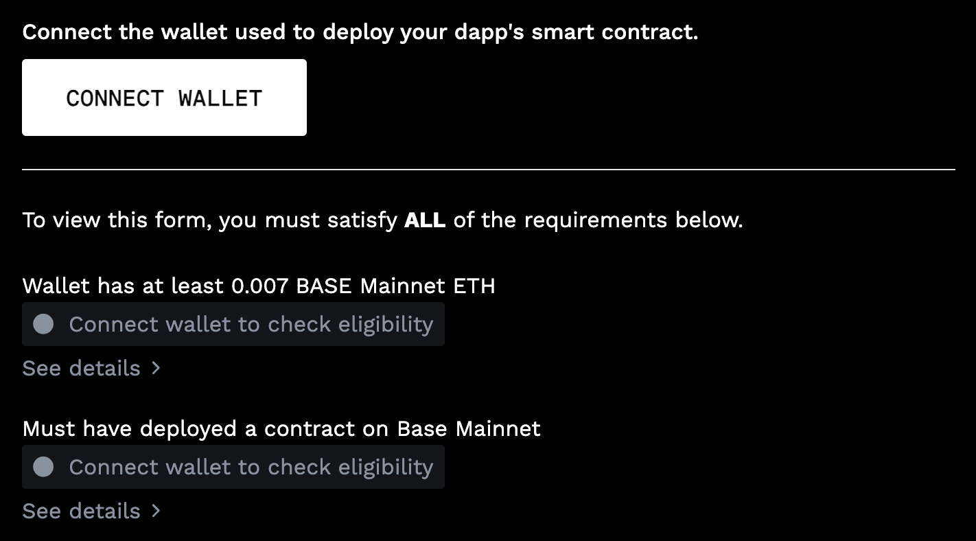Screen dimensions: 976x541
Task: Click the Must have deployed a contract text
Action: 281,428
